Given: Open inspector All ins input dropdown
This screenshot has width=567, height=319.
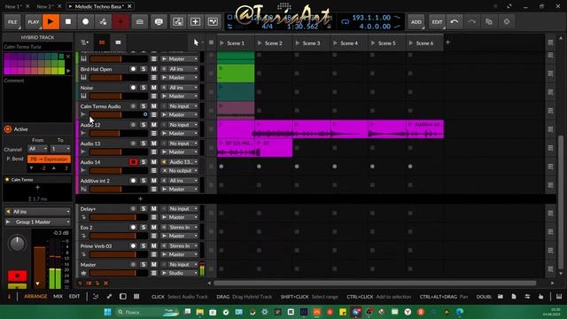Looking at the screenshot, I should pos(37,212).
